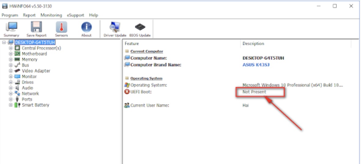Expand the Motherboard node
The height and width of the screenshot is (164, 361).
click(x=11, y=54)
